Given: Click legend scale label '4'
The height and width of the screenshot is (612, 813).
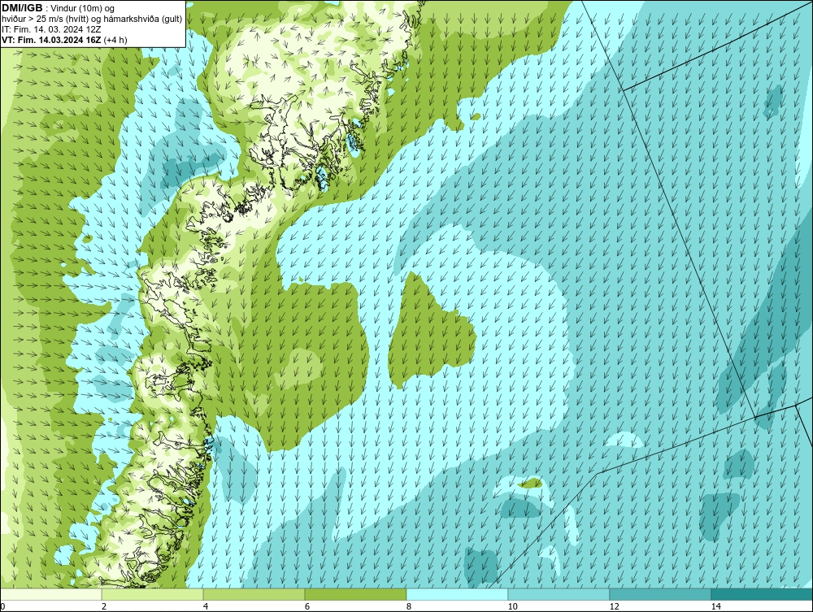Looking at the screenshot, I should coord(206,606).
